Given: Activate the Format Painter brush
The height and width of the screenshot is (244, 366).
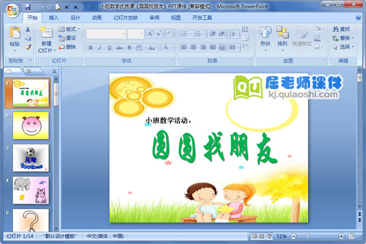Looking at the screenshot, I should (28, 47).
